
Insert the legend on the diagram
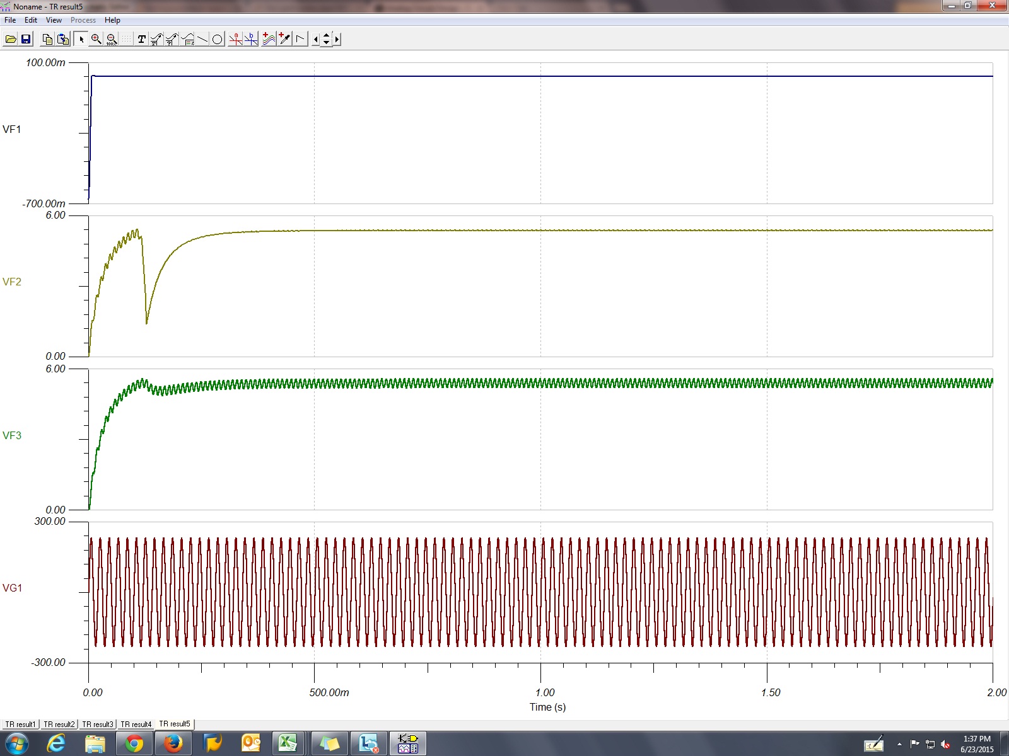(187, 39)
